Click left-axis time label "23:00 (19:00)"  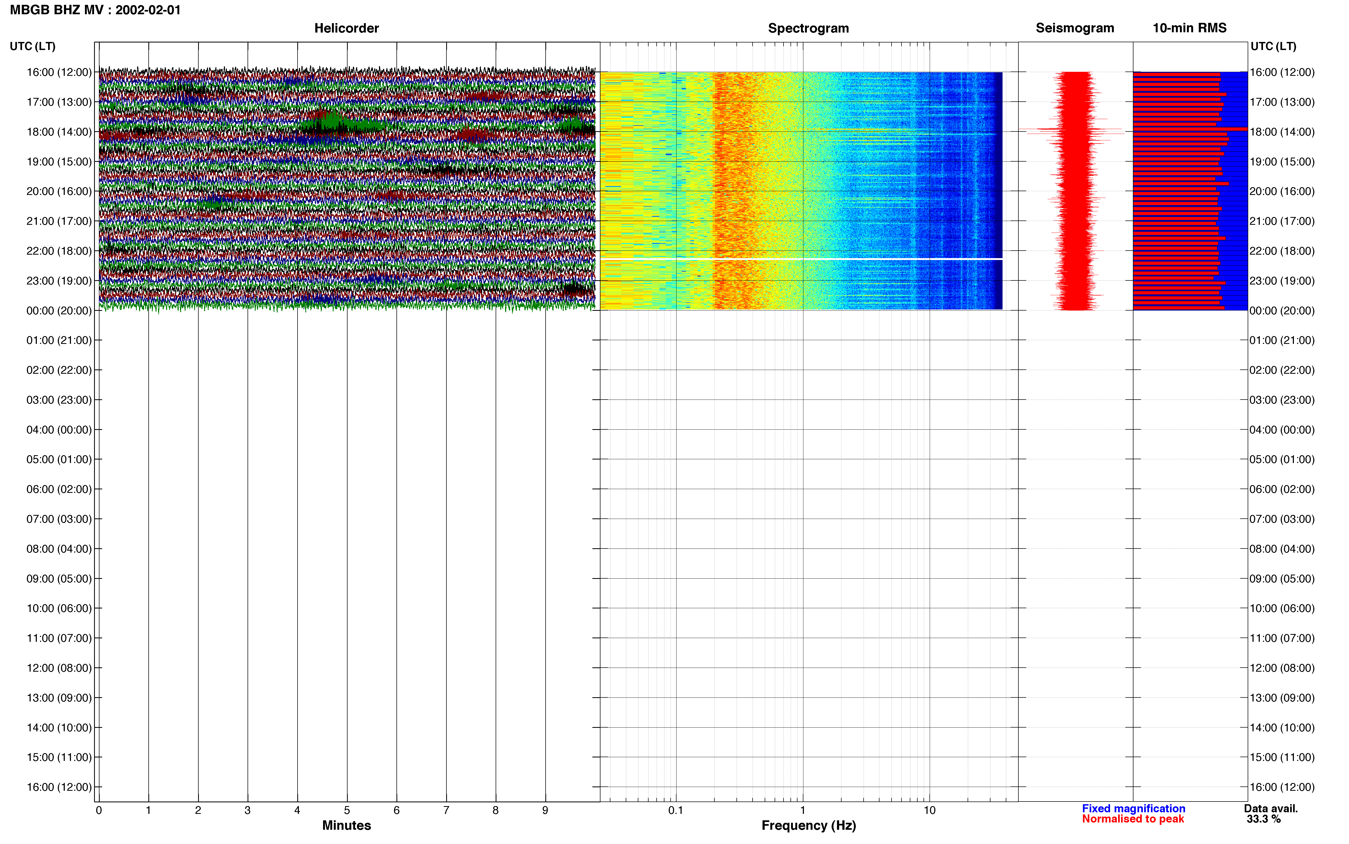59,281
